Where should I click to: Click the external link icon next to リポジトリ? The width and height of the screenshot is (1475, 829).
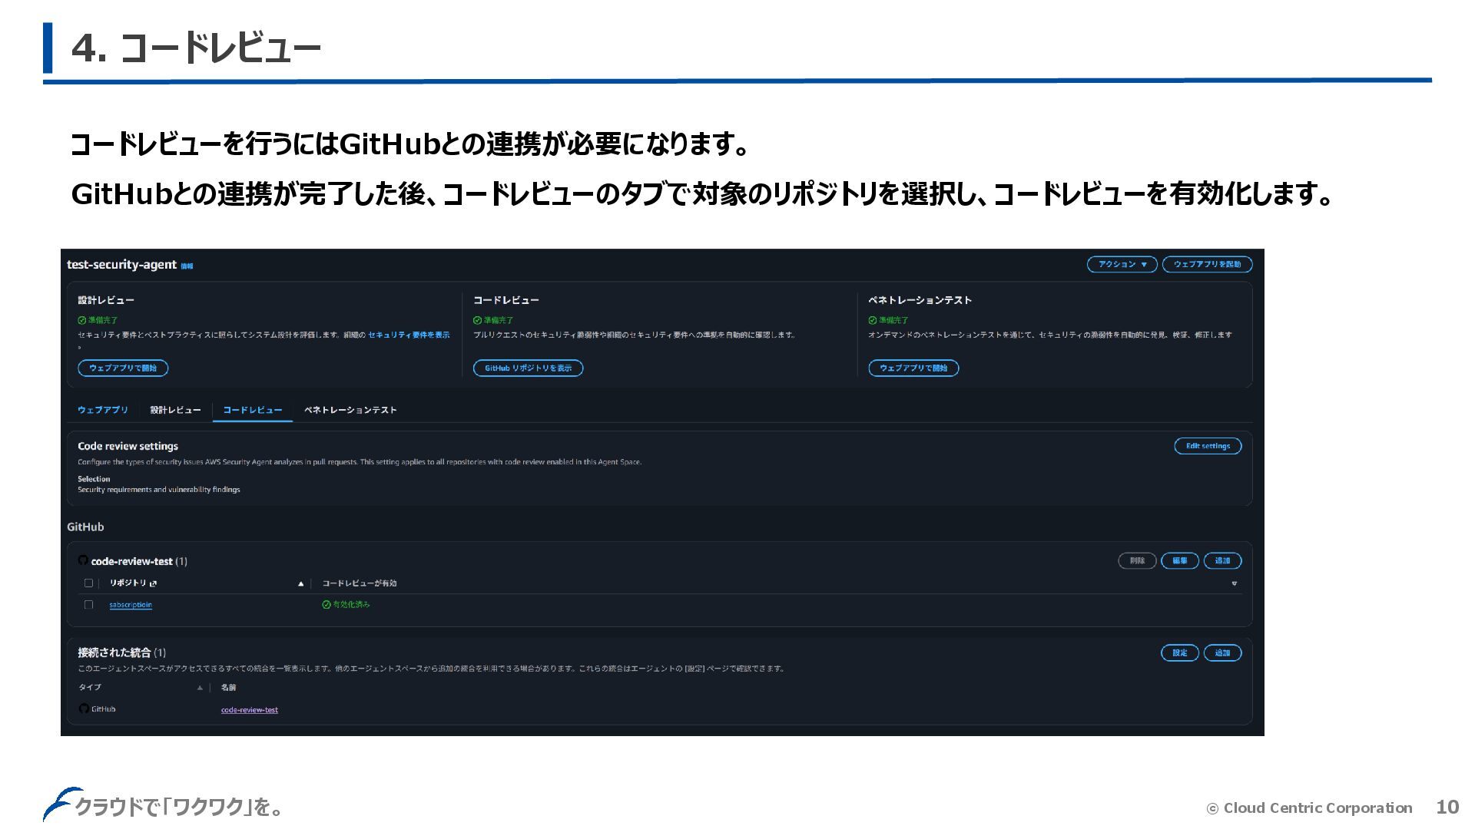154,583
